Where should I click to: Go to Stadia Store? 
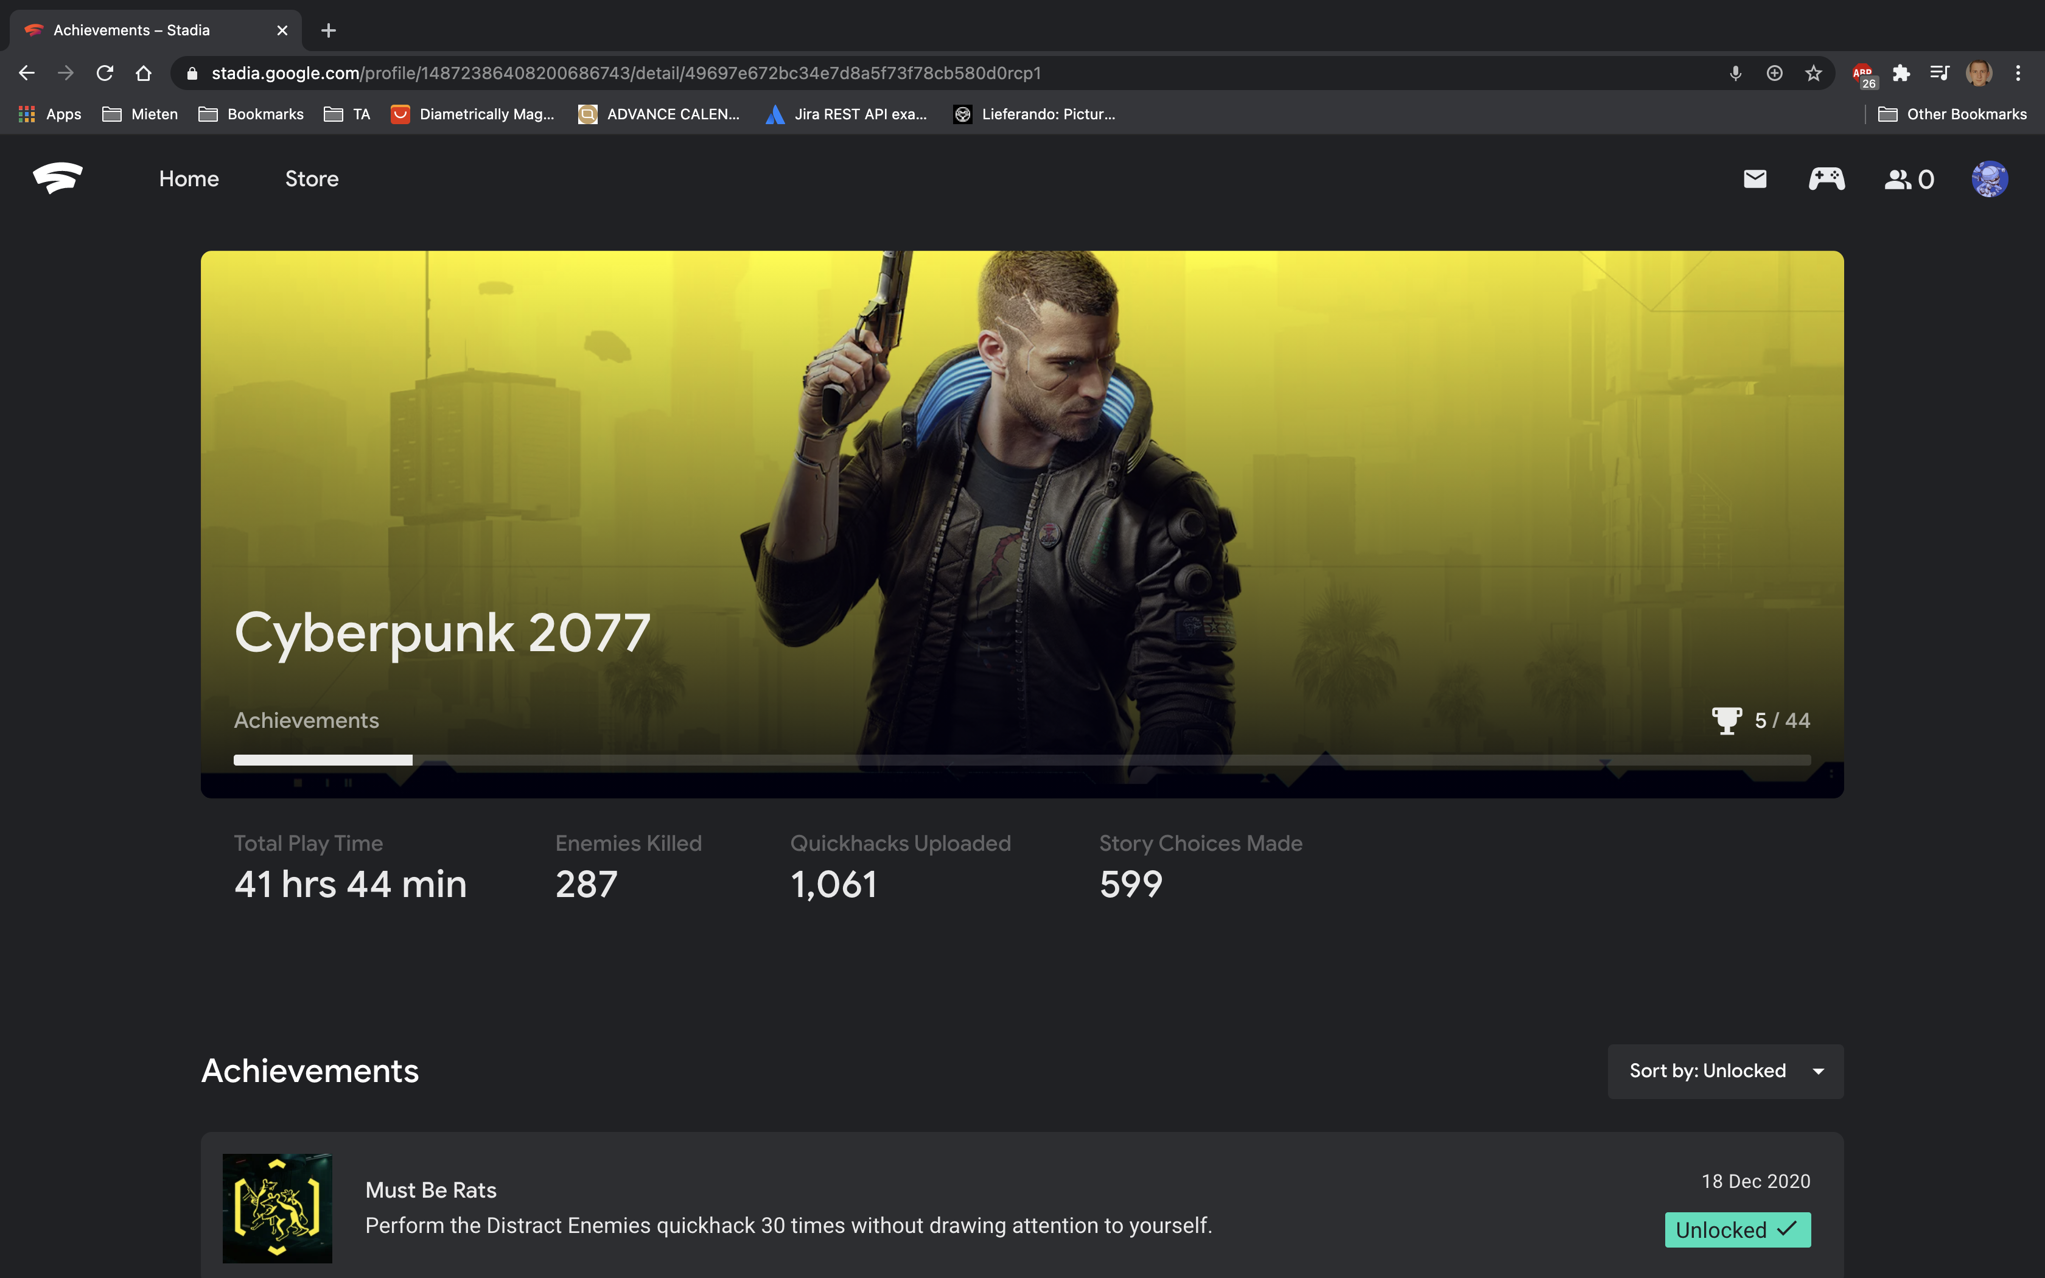[x=312, y=179]
